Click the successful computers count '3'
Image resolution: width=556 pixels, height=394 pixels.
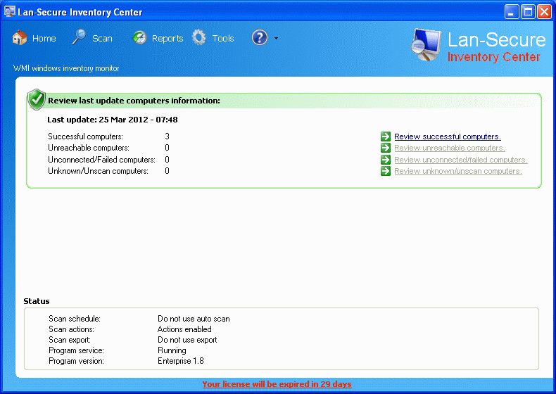coord(167,136)
